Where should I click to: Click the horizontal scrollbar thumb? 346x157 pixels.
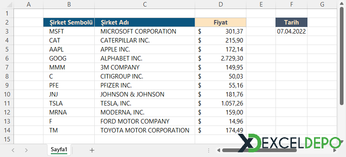(x=259, y=150)
